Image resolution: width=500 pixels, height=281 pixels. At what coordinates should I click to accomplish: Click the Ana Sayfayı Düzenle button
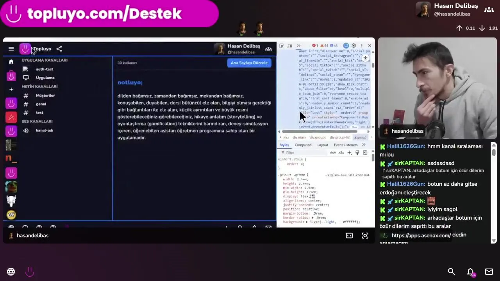coord(249,63)
